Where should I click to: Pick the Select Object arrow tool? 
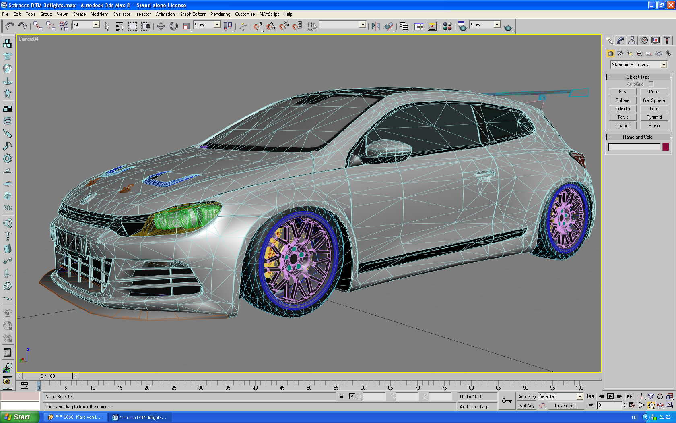coord(107,26)
